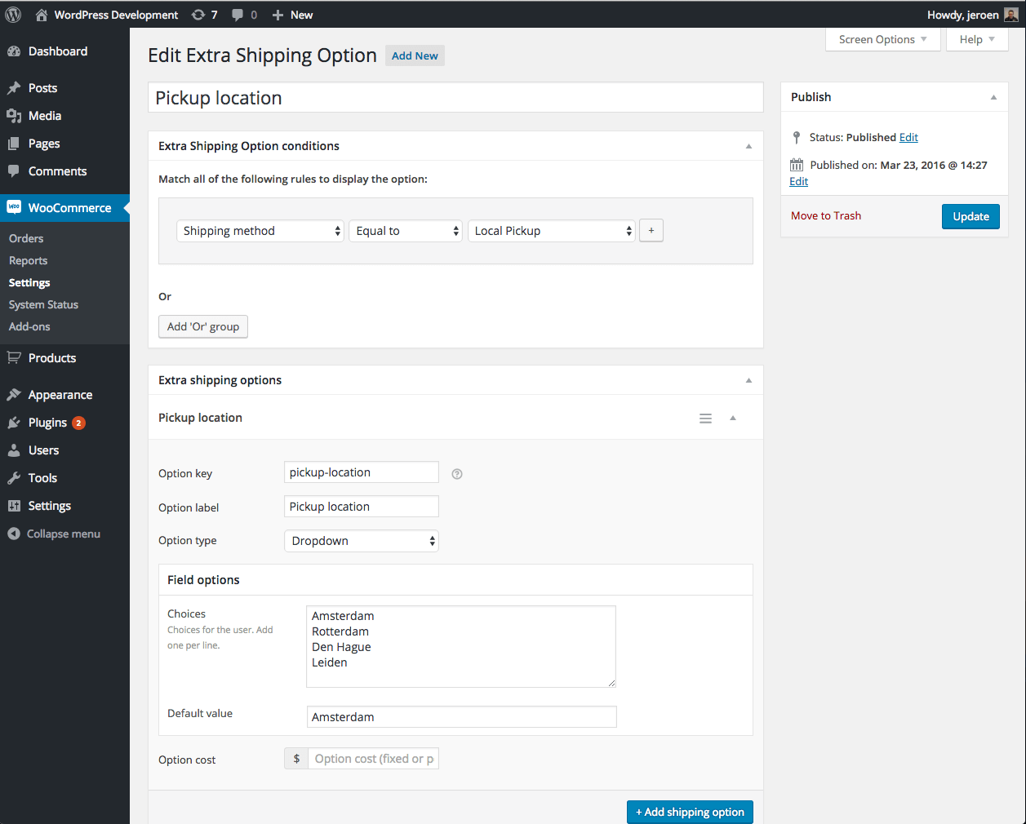Viewport: 1026px width, 824px height.
Task: Click the Media icon in sidebar
Action: 14,116
